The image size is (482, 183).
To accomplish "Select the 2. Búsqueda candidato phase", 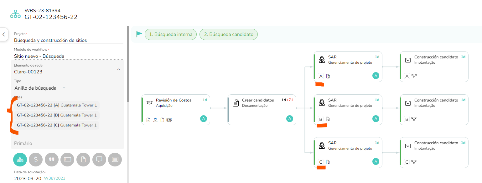I will (x=229, y=34).
